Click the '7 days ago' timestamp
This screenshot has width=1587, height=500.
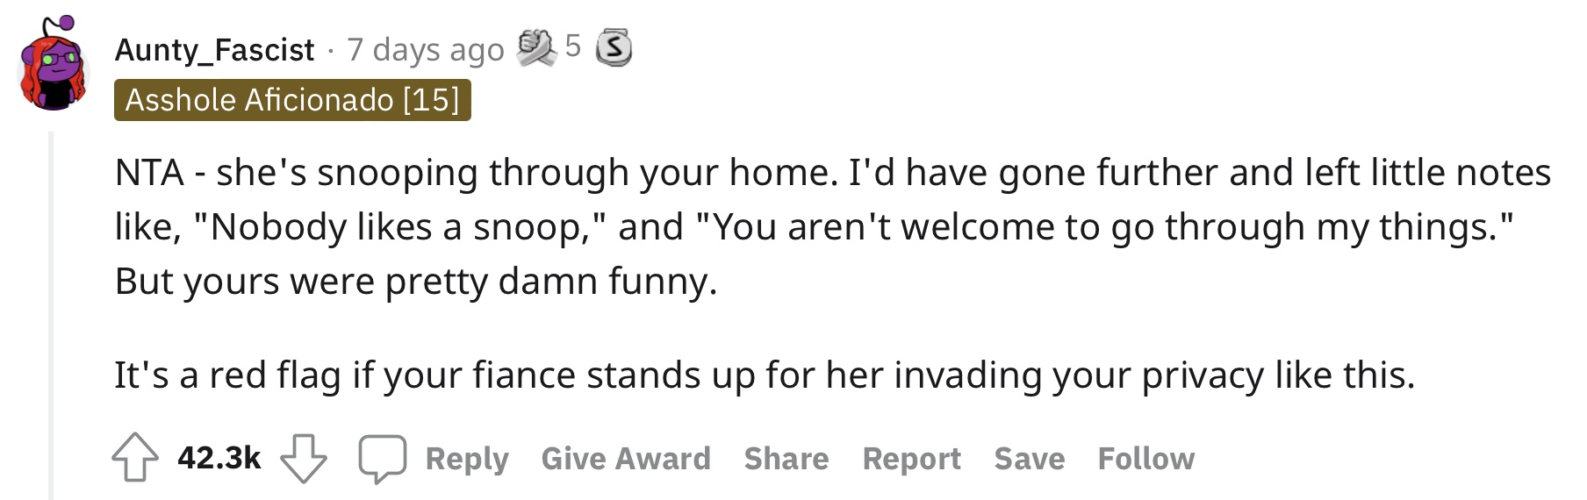click(x=426, y=50)
